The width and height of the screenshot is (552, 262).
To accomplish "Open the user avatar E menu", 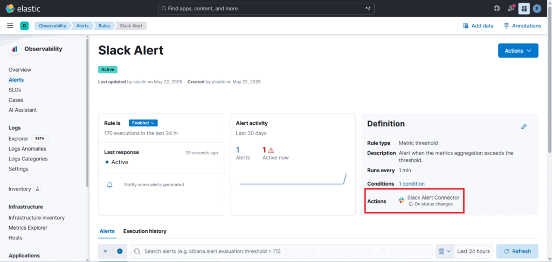I will tap(537, 9).
